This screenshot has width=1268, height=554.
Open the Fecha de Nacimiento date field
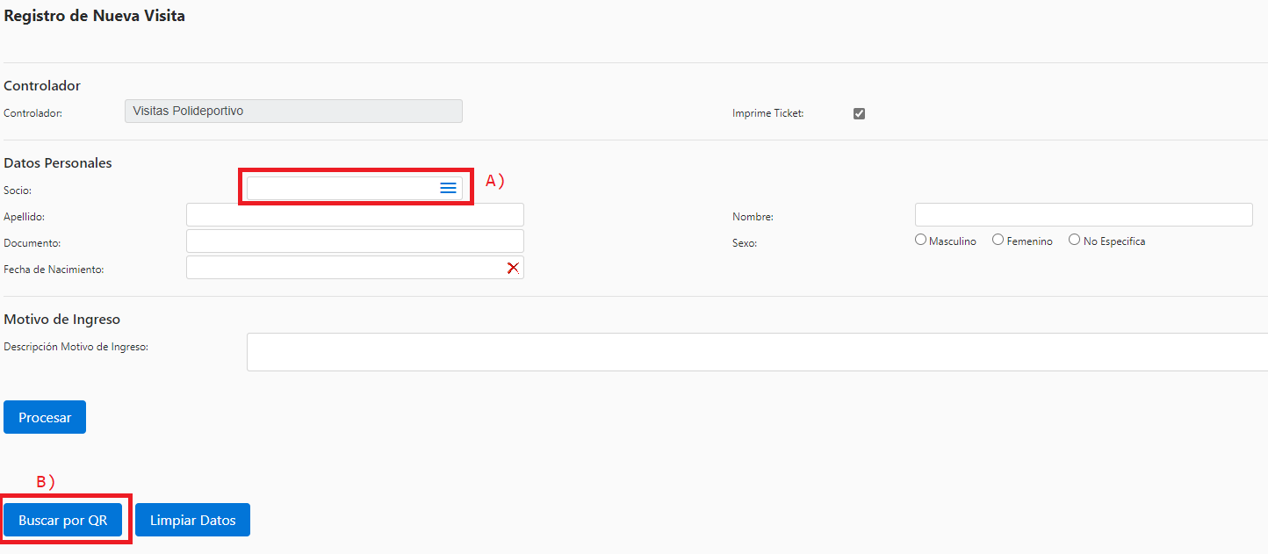tap(344, 268)
